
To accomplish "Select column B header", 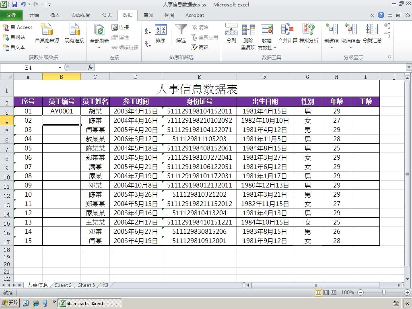I will tap(61, 77).
